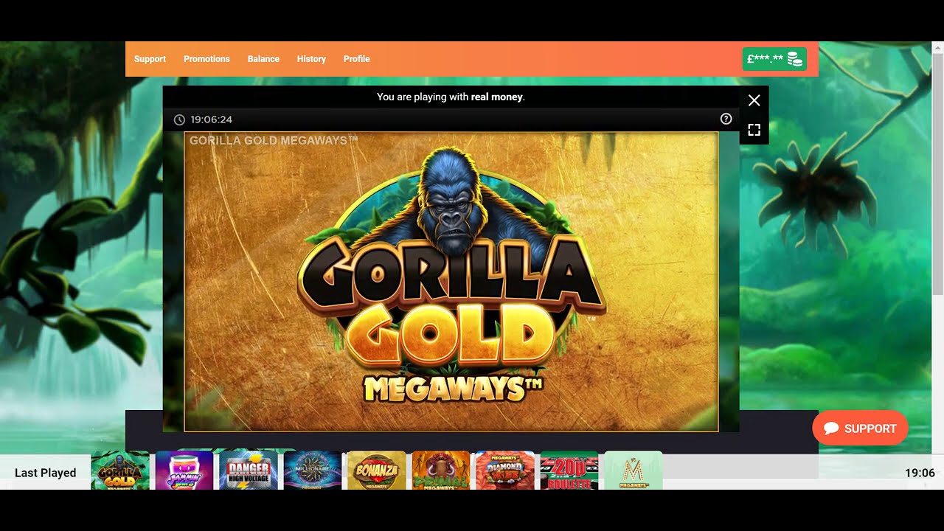This screenshot has width=944, height=531.
Task: Click the clock icon beside session time
Action: (179, 119)
